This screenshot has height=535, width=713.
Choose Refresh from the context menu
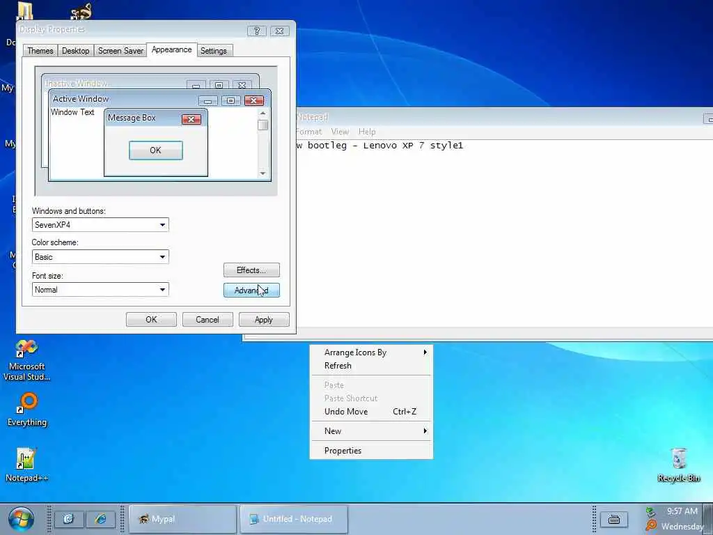(371, 365)
